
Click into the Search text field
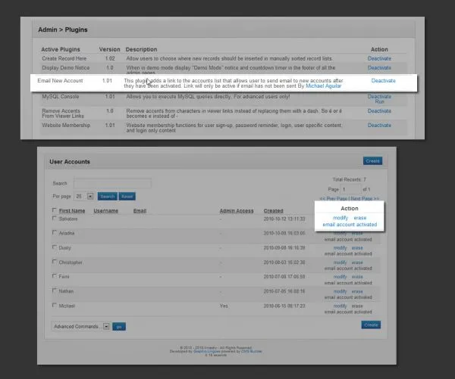pos(112,183)
